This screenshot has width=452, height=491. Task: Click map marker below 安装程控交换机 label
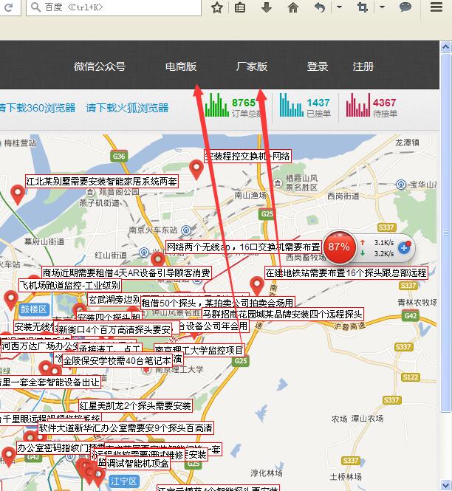pyautogui.click(x=196, y=169)
